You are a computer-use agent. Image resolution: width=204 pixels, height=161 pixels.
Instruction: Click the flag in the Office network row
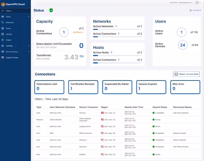point(103,120)
